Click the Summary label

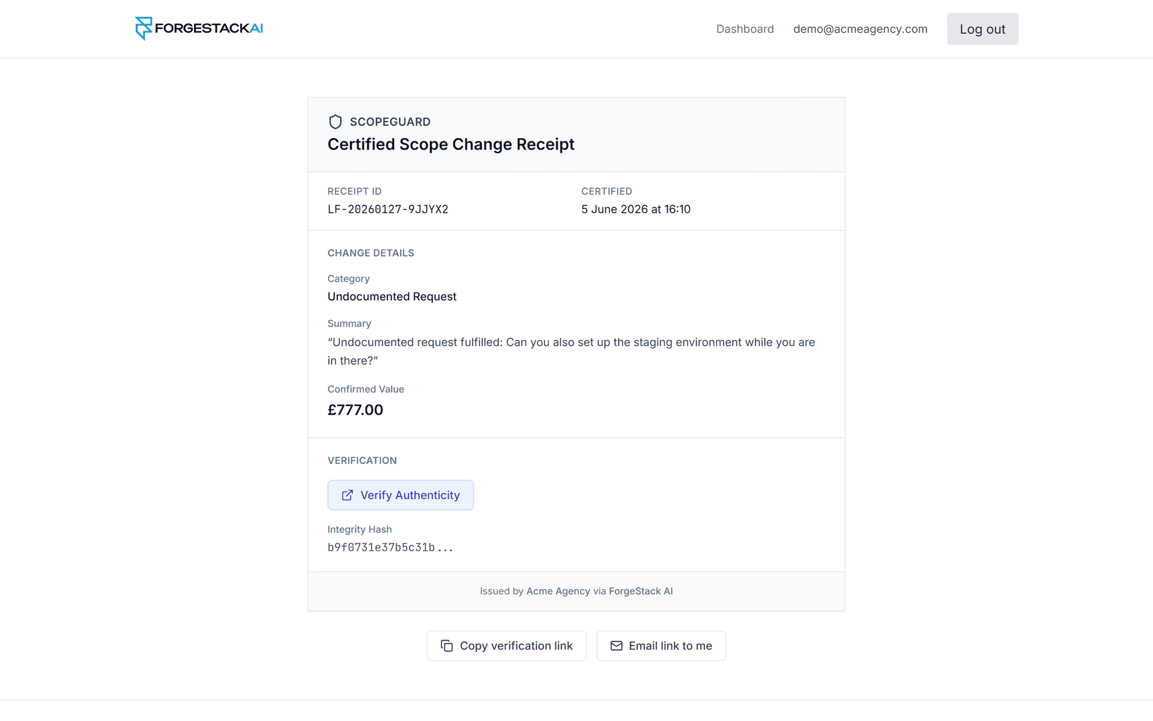tap(349, 324)
